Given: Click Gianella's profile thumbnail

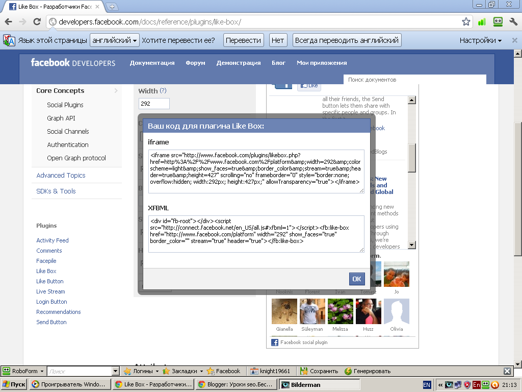Looking at the screenshot, I should click(284, 311).
